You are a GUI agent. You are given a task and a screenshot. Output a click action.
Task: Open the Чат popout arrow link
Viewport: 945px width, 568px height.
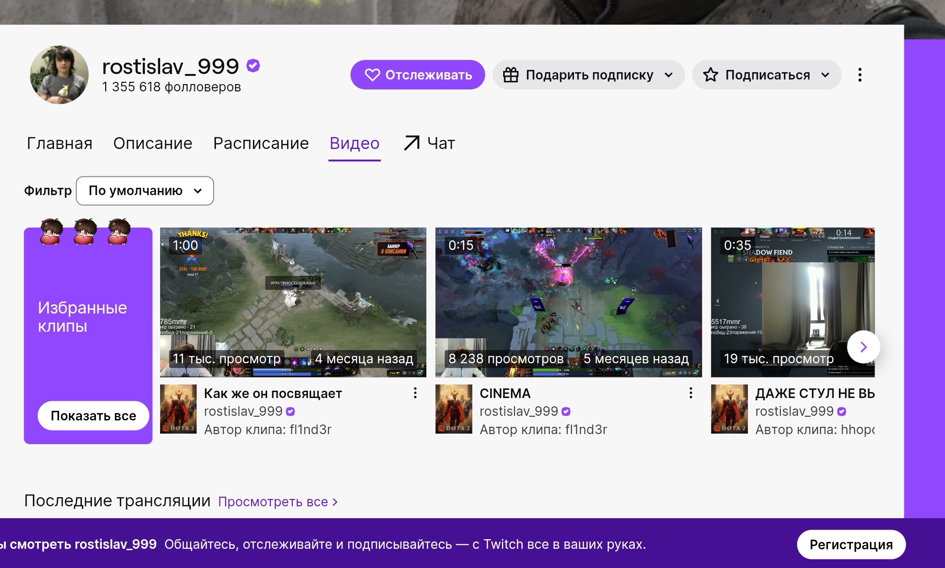tap(429, 143)
